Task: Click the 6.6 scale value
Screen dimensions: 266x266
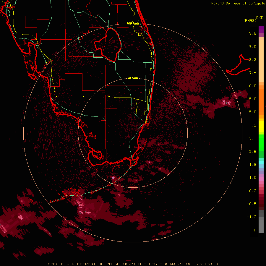Action: (x=253, y=86)
